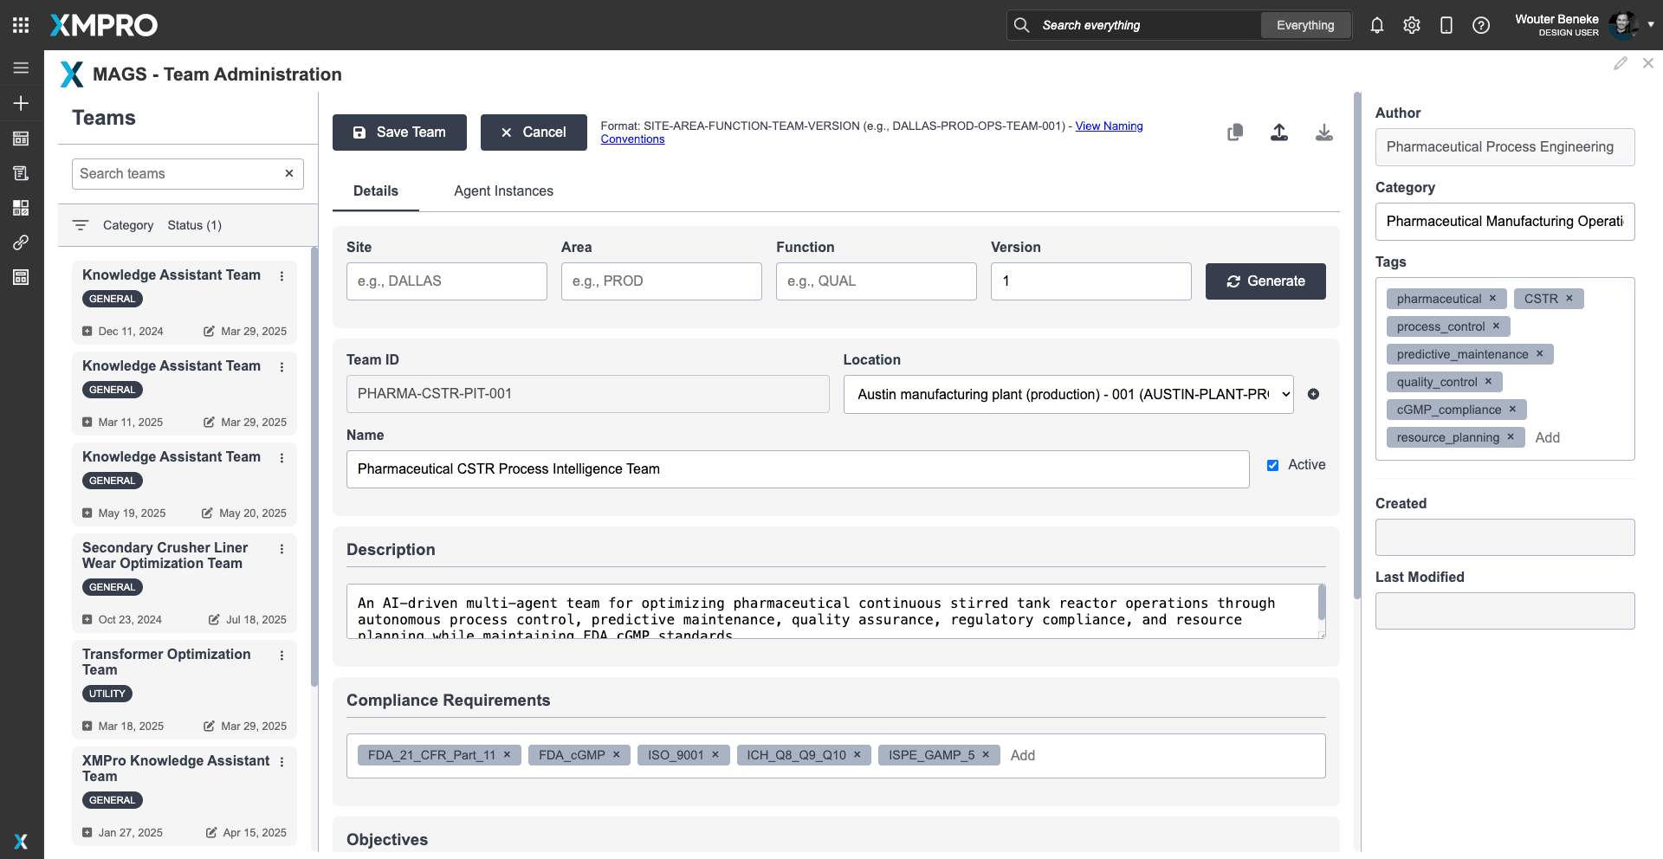Open the Status (1) filter
Screen dimensions: 1663x859
194,225
